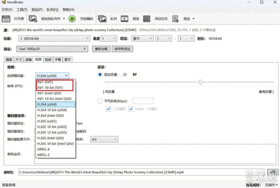Select H.265 (x265) encoder option
Viewport: 280px width, 188px height.
pyautogui.click(x=56, y=121)
